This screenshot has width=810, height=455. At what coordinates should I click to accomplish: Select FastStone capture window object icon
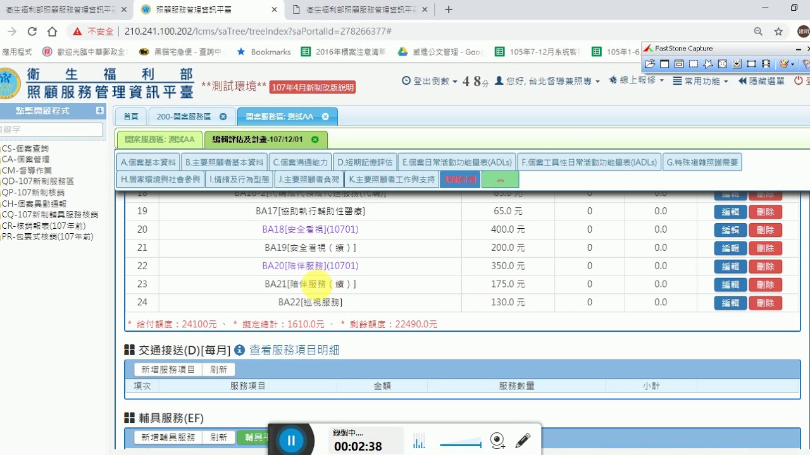point(679,64)
